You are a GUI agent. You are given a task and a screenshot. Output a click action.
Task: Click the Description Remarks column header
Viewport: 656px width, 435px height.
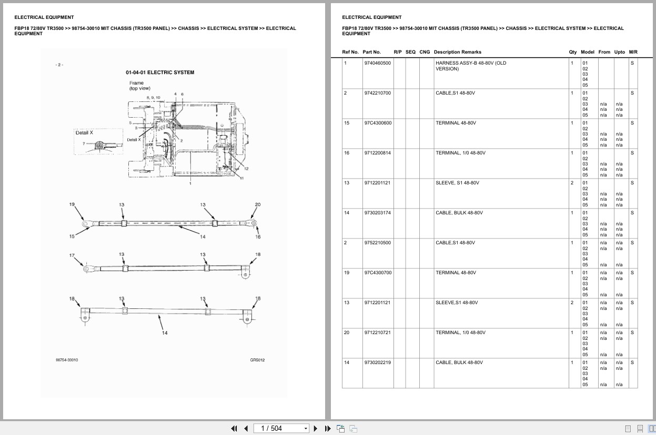pos(458,52)
